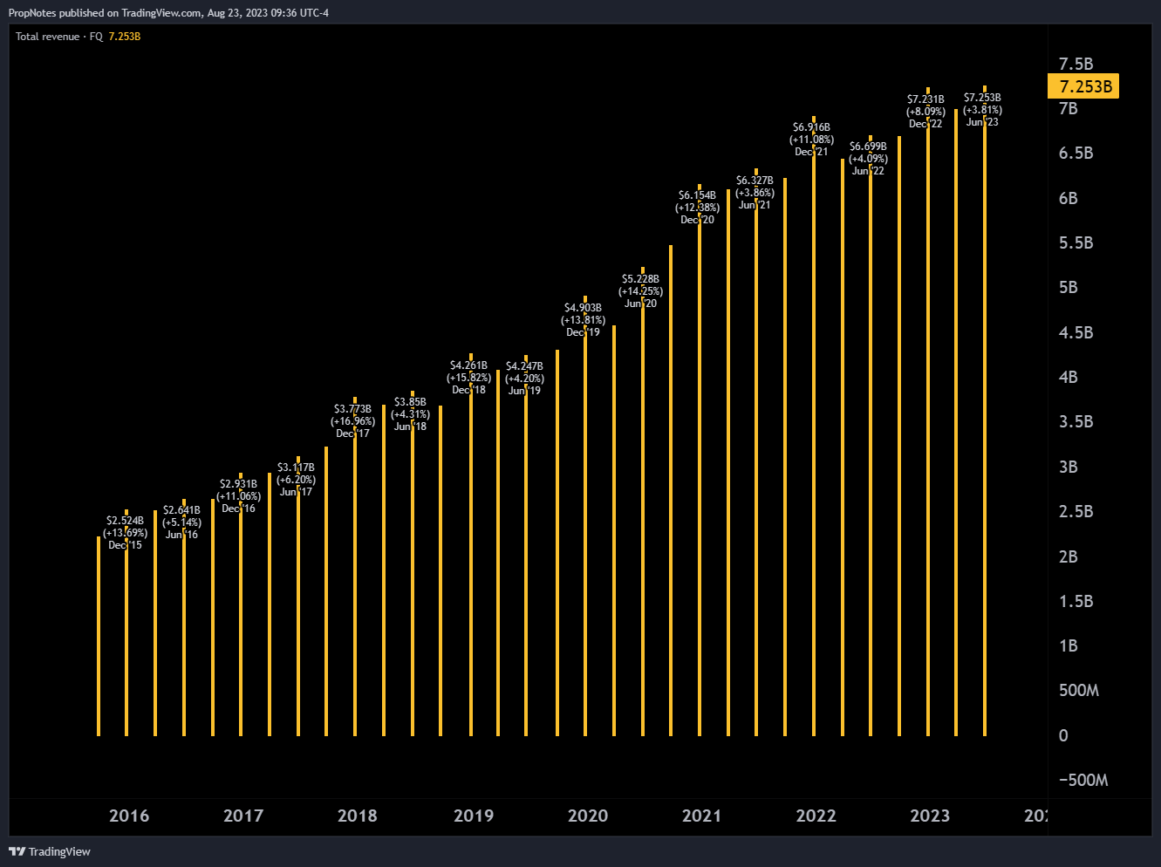
Task: Click the "500M" price axis label
Action: [1079, 690]
